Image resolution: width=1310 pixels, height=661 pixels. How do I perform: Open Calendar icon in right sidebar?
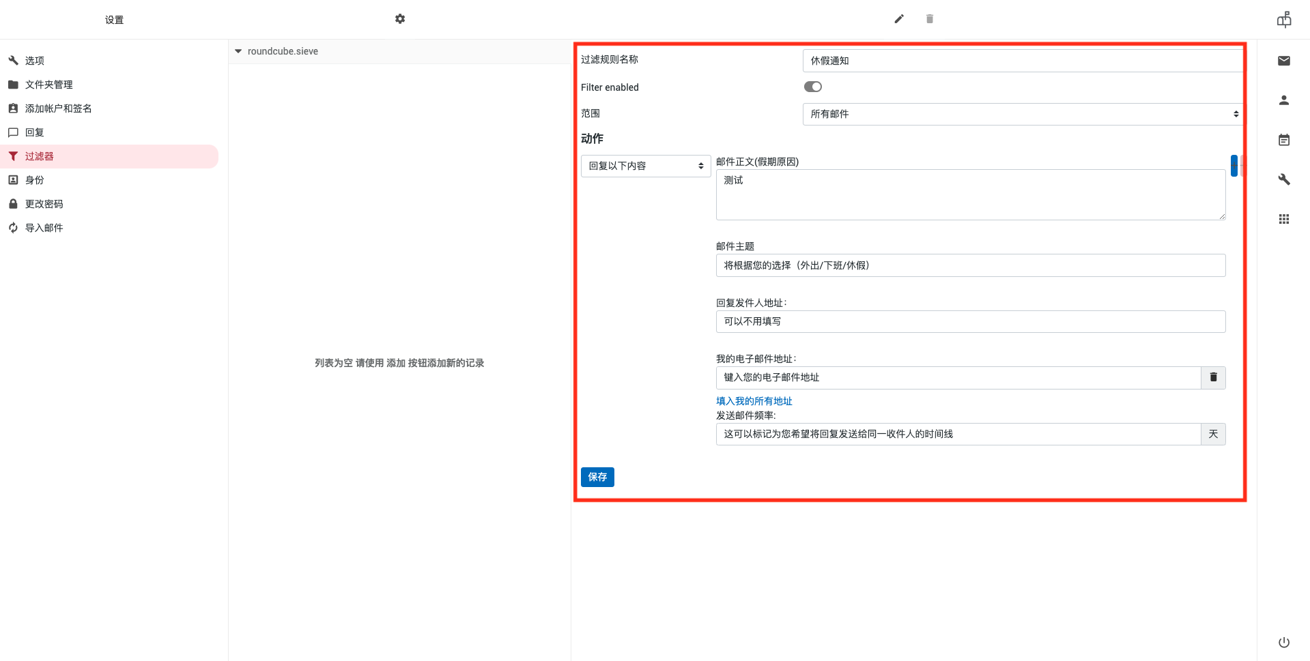coord(1283,140)
